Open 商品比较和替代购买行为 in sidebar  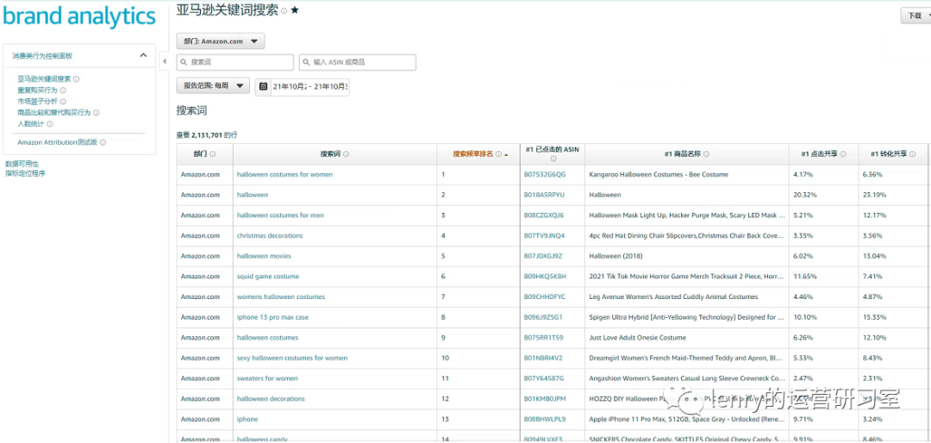(x=54, y=113)
